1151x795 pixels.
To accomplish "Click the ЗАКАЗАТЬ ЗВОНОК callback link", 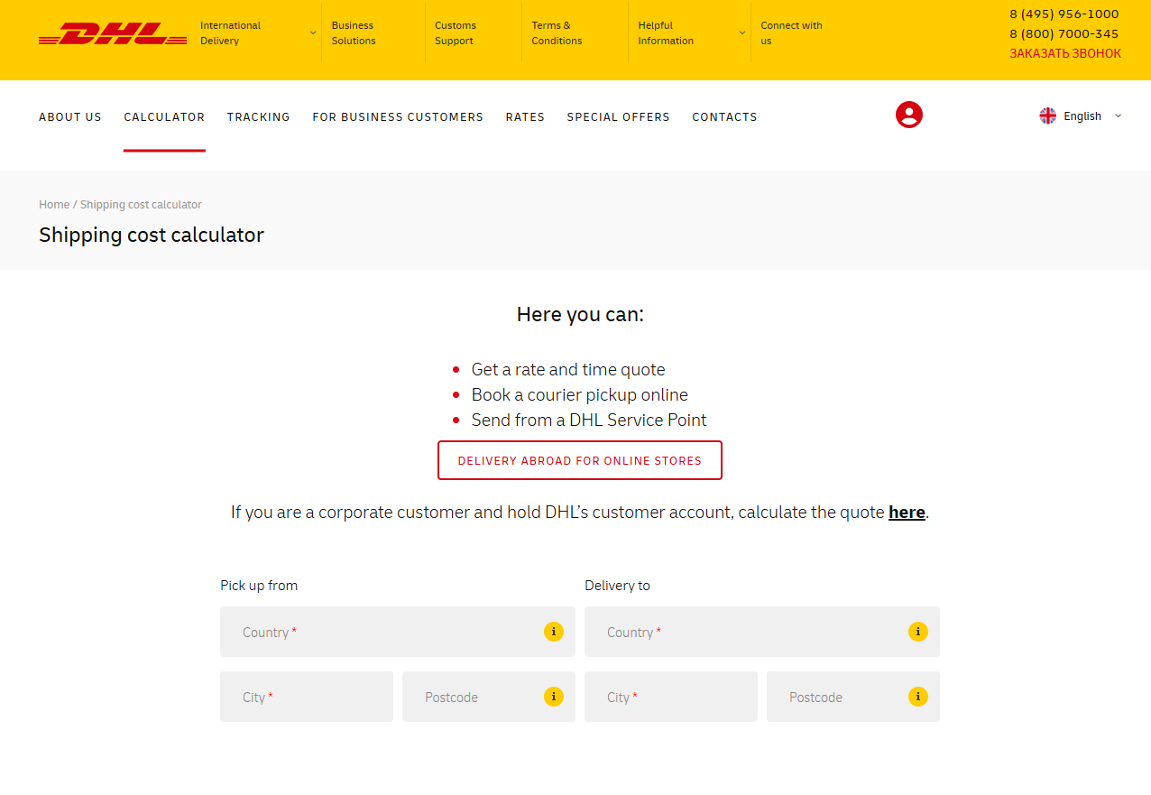I will coord(1065,53).
